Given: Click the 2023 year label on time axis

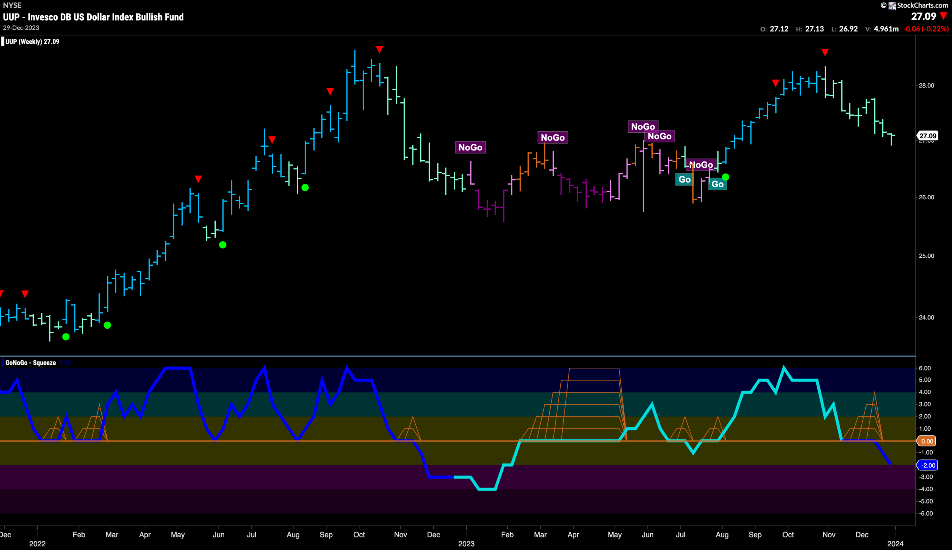Looking at the screenshot, I should pyautogui.click(x=466, y=544).
